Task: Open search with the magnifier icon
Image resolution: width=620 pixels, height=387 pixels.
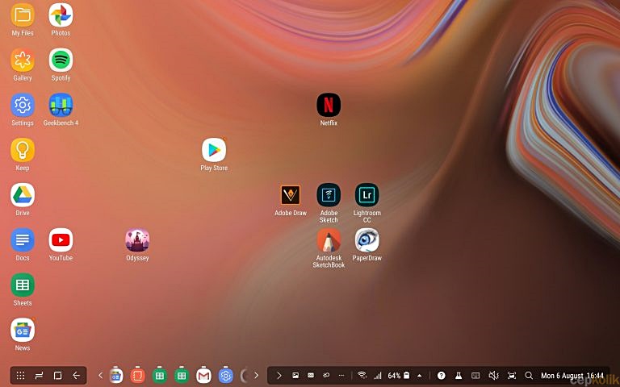Action: (529, 376)
